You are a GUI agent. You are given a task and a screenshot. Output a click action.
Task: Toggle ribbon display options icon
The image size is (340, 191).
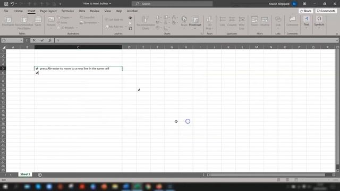point(304,4)
